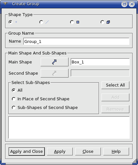Viewport: 138px width, 165px height.
Task: Click the Group Name input field
Action: [76, 41]
